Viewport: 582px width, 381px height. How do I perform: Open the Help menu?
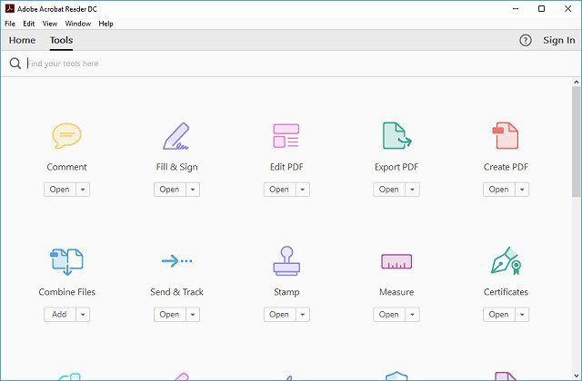point(105,24)
